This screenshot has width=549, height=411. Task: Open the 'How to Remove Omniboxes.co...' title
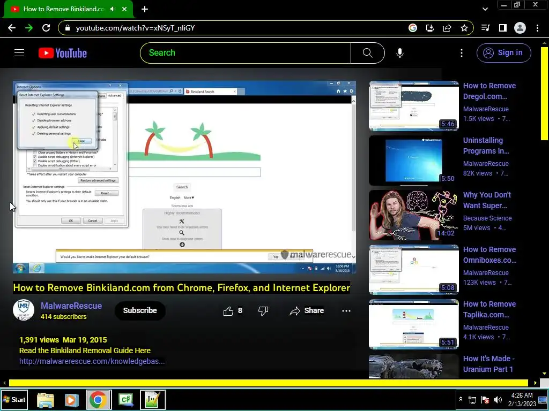click(x=489, y=254)
